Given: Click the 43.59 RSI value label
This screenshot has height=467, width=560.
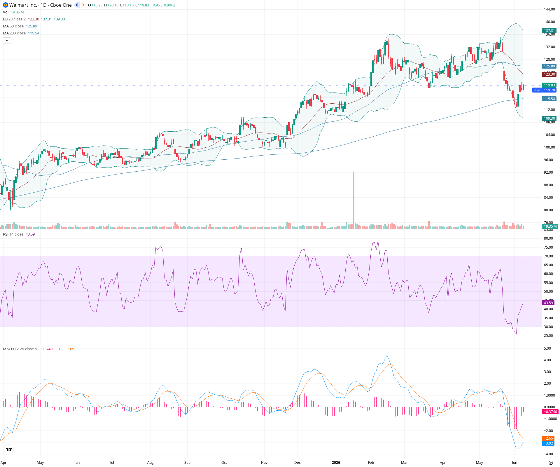Looking at the screenshot, I should (x=548, y=303).
